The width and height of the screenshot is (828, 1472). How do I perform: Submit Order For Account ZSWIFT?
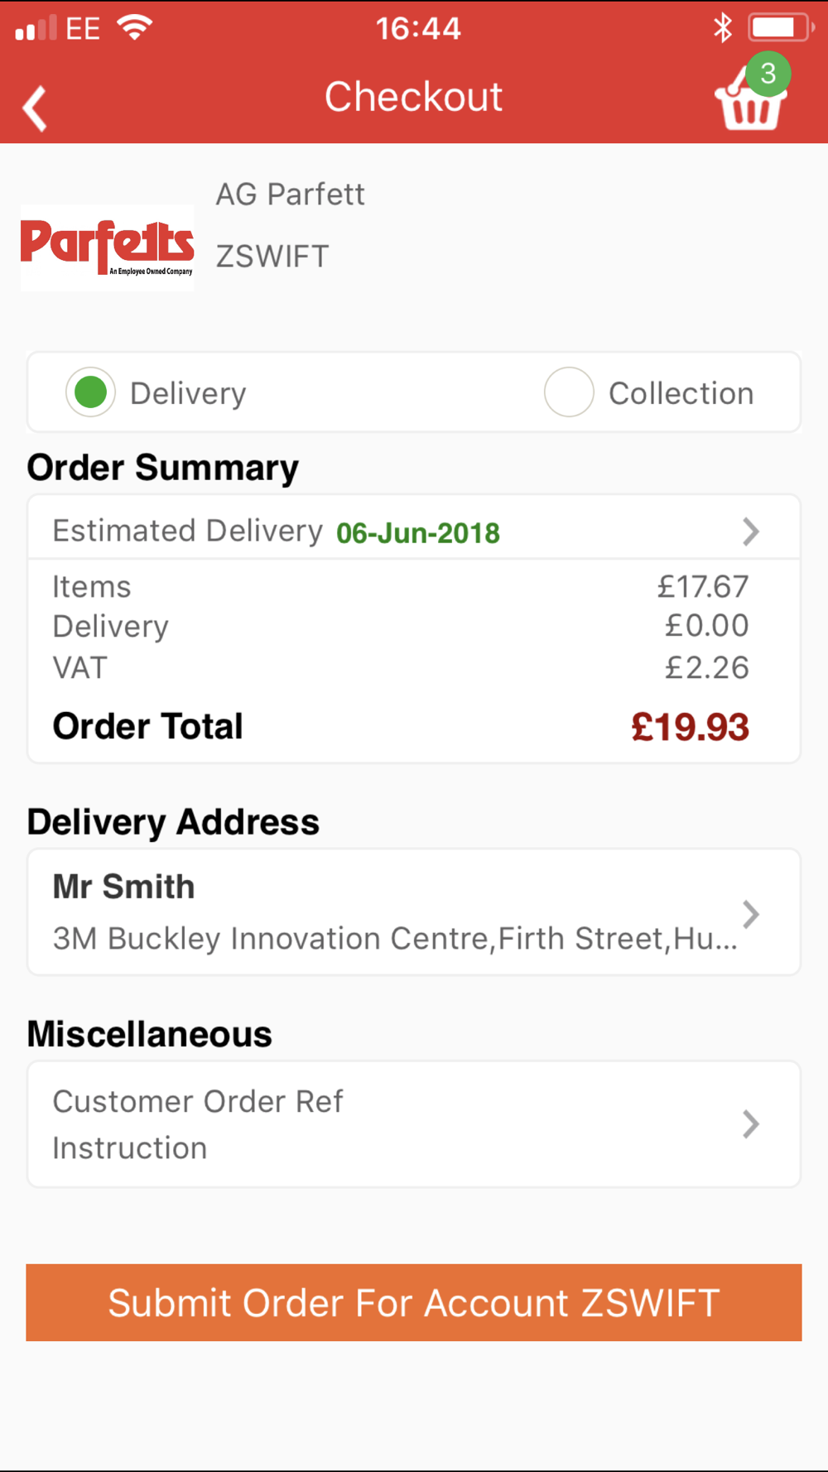point(414,1302)
